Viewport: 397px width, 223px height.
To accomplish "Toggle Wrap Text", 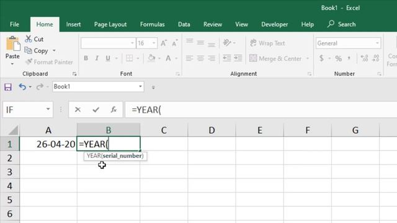I will (x=267, y=43).
